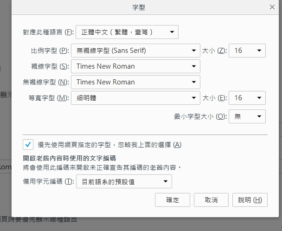282x231 pixels.
Task: Click the 等寬字型 (M) label
Action: coord(49,98)
